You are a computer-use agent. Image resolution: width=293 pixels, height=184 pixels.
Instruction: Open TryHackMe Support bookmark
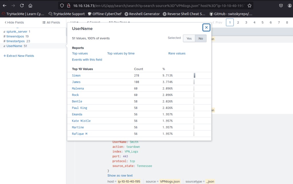click(66, 14)
